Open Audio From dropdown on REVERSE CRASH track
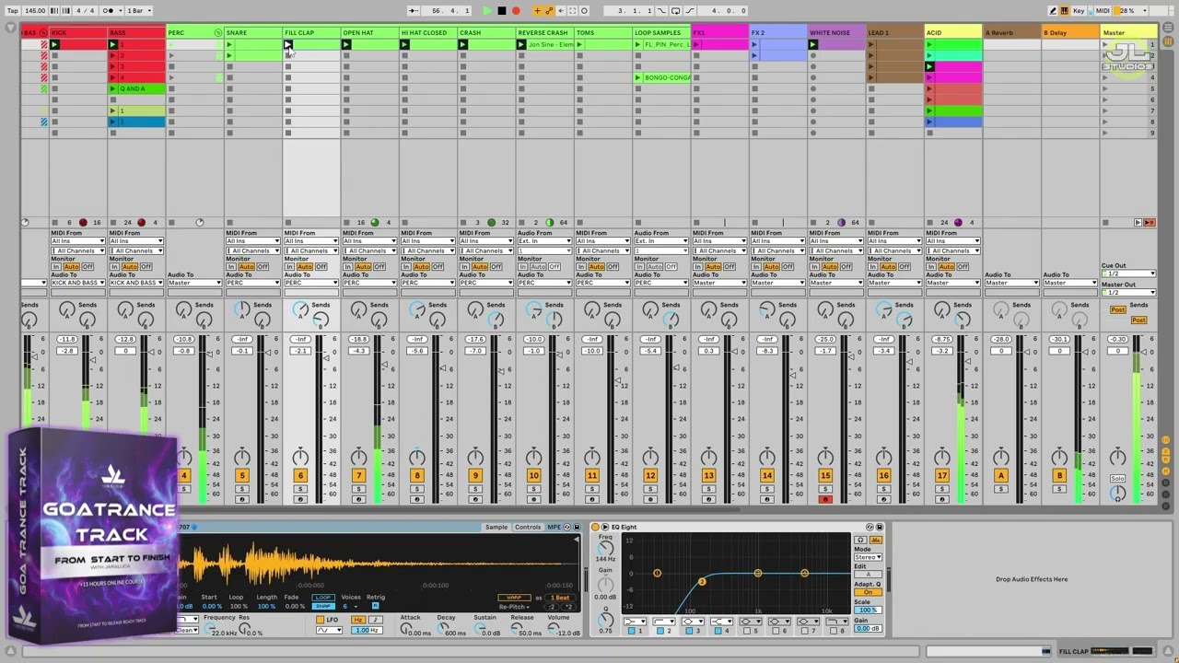The height and width of the screenshot is (663, 1179). pyautogui.click(x=543, y=241)
